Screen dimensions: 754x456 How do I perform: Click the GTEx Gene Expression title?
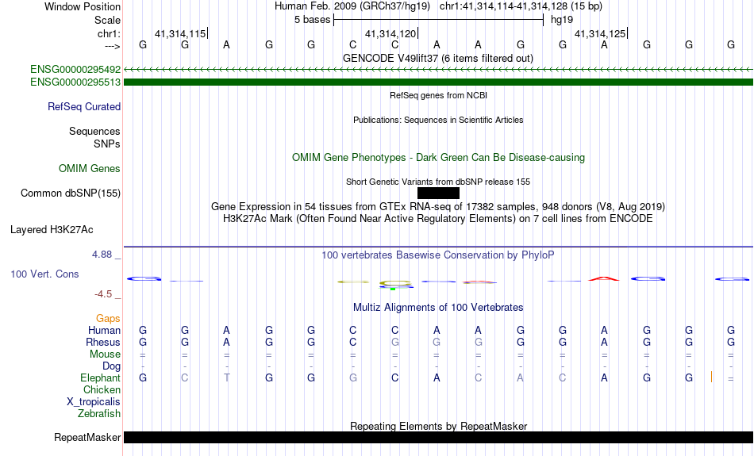tap(438, 207)
